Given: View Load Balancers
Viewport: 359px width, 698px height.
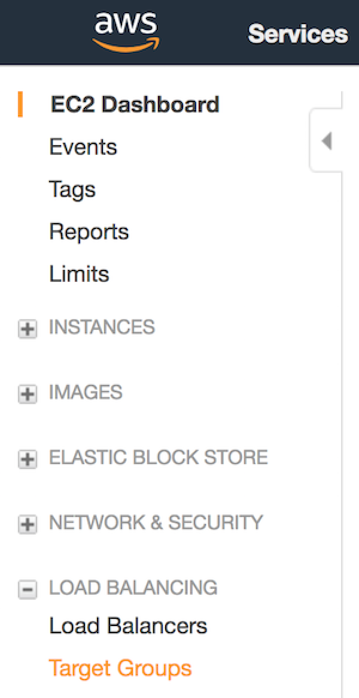Looking at the screenshot, I should pos(128,625).
